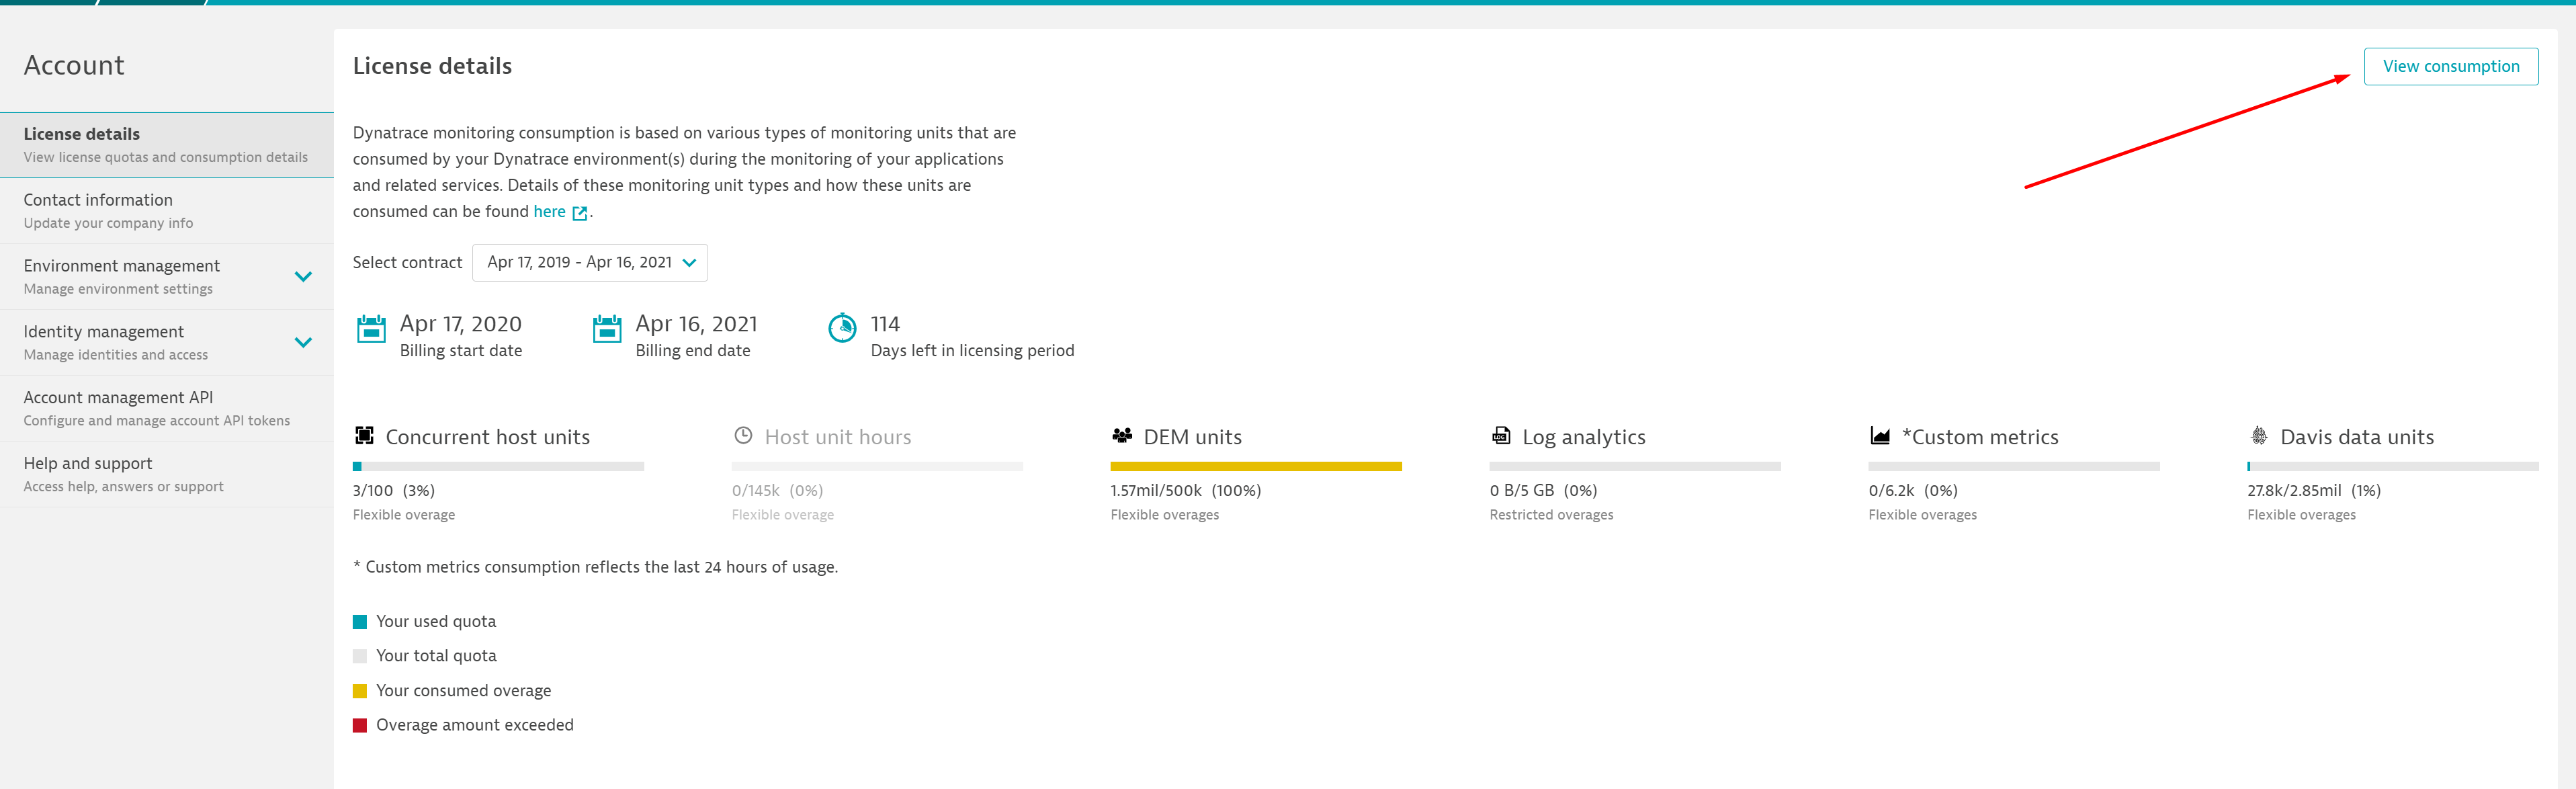Click the external link icon after 'here'
Viewport: 2576px width, 789px height.
[x=580, y=212]
